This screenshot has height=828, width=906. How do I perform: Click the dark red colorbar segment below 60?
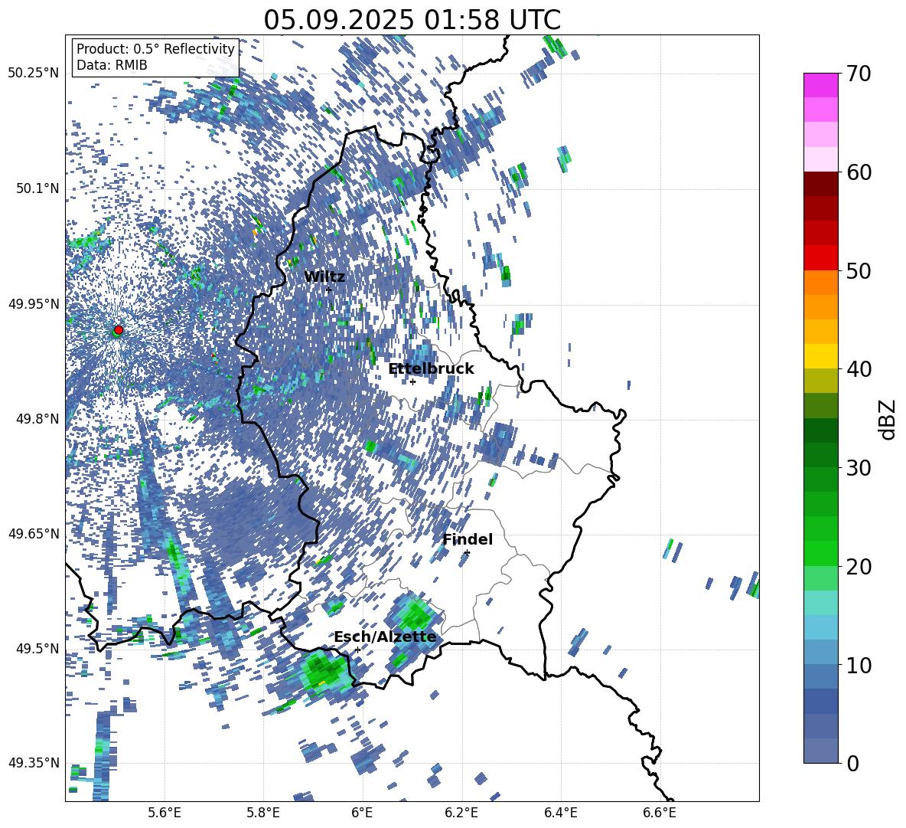tap(820, 184)
